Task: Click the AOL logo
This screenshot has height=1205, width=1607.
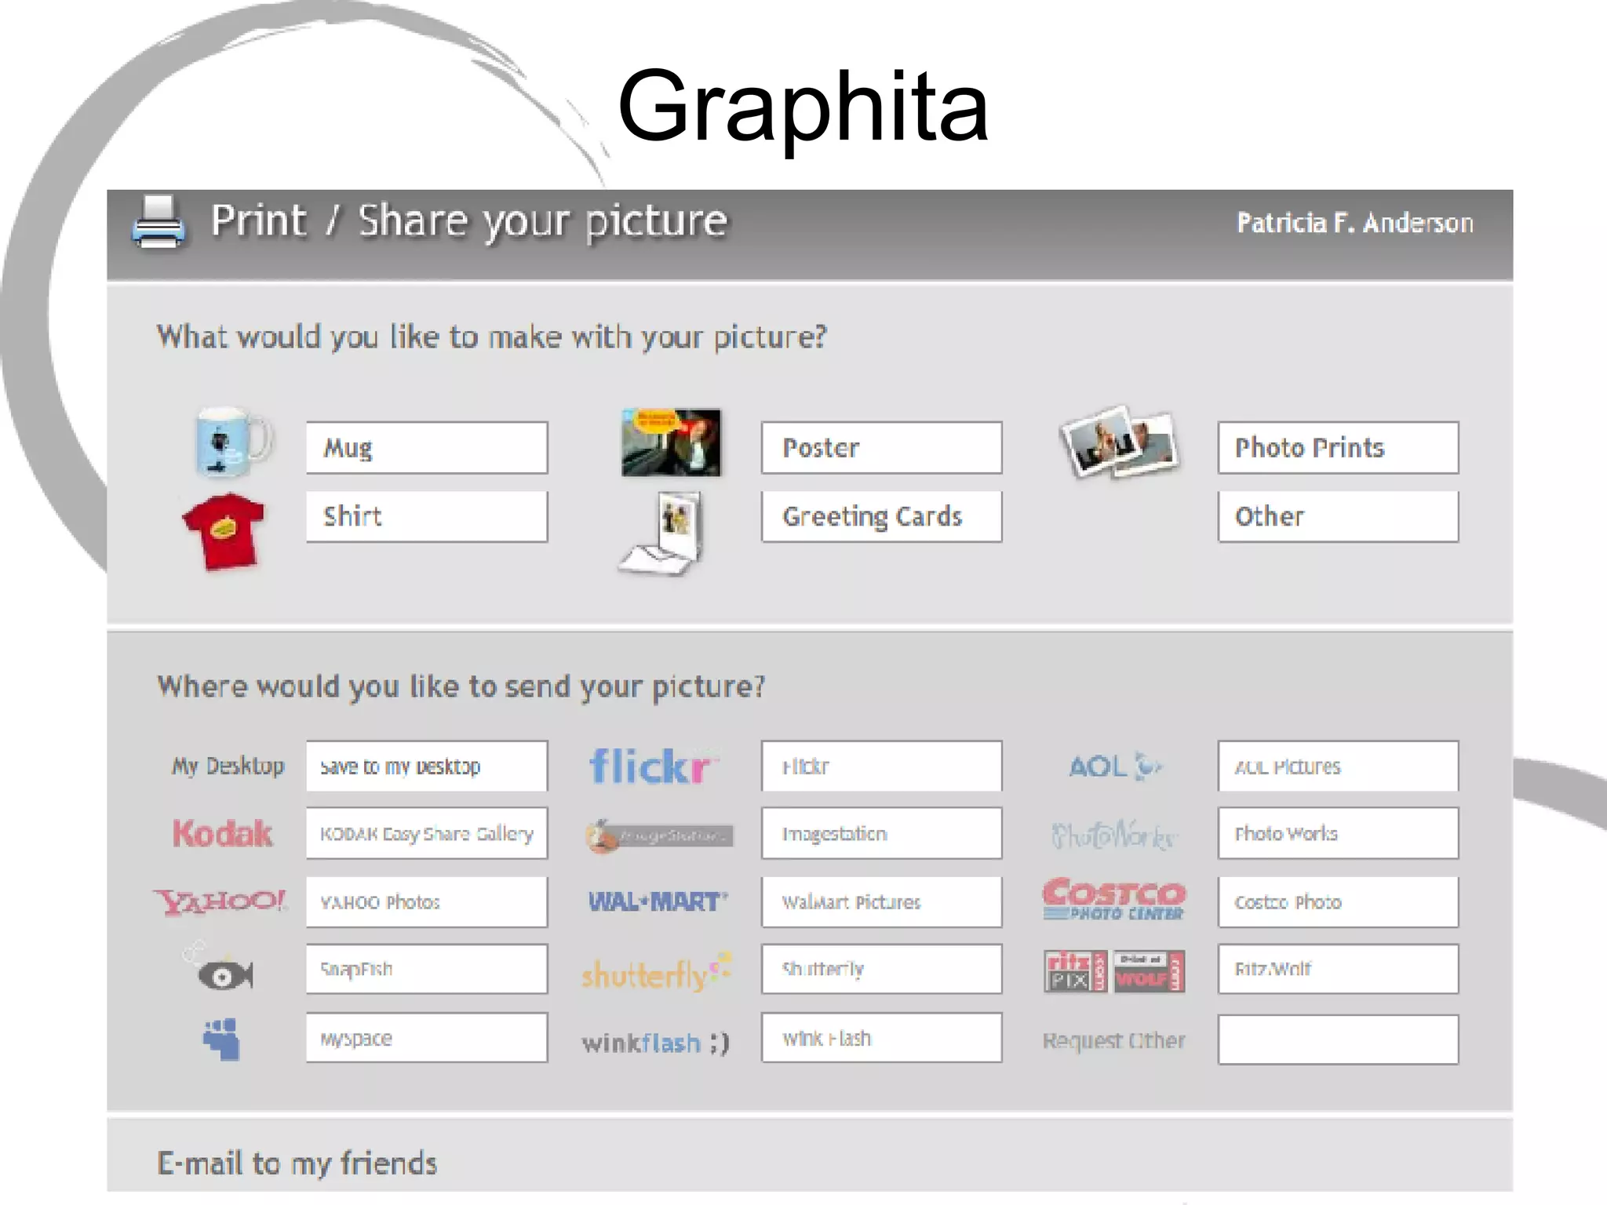Action: click(1115, 766)
